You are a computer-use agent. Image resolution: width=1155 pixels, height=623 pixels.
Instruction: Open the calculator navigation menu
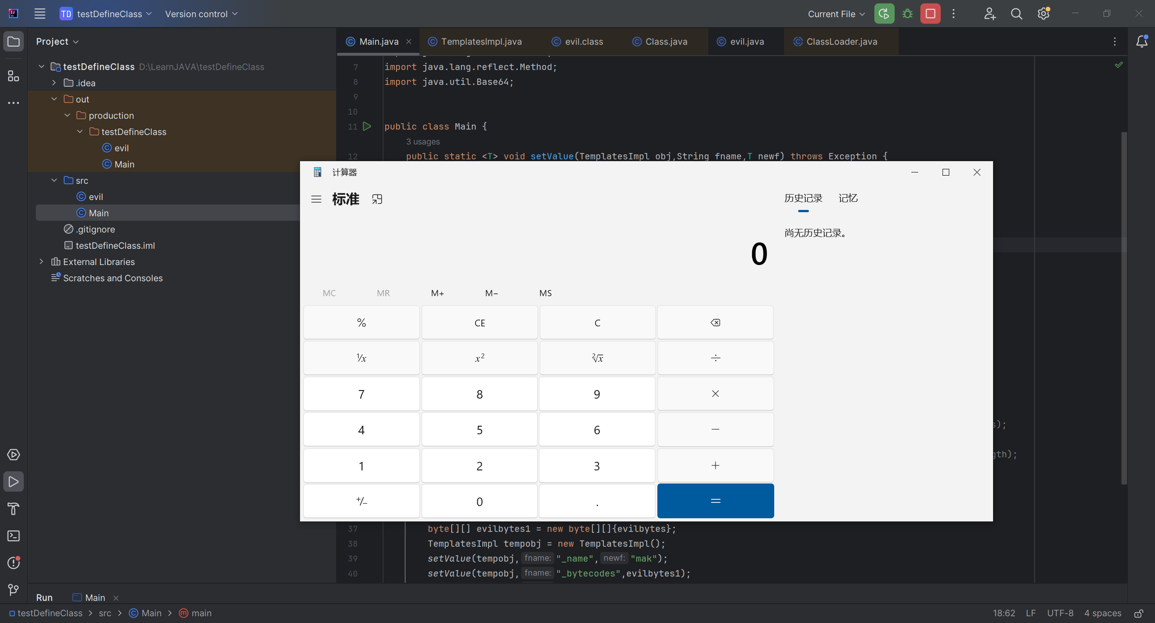[x=316, y=199]
